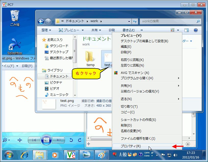Select コピー(C) from the context menu
Image resolution: width=208 pixels, height=162 pixels.
[x=127, y=112]
